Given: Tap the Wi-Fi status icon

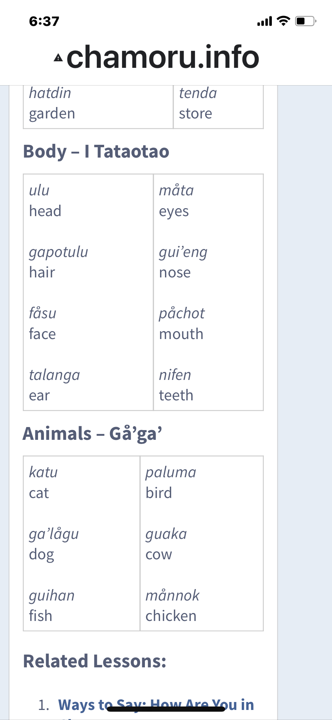Looking at the screenshot, I should tap(284, 21).
